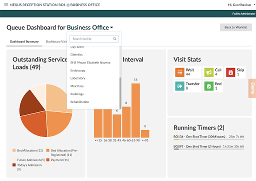Expand the Business Office facility dropdown arrow
Viewport: 256px width, 181px height.
coord(111,27)
